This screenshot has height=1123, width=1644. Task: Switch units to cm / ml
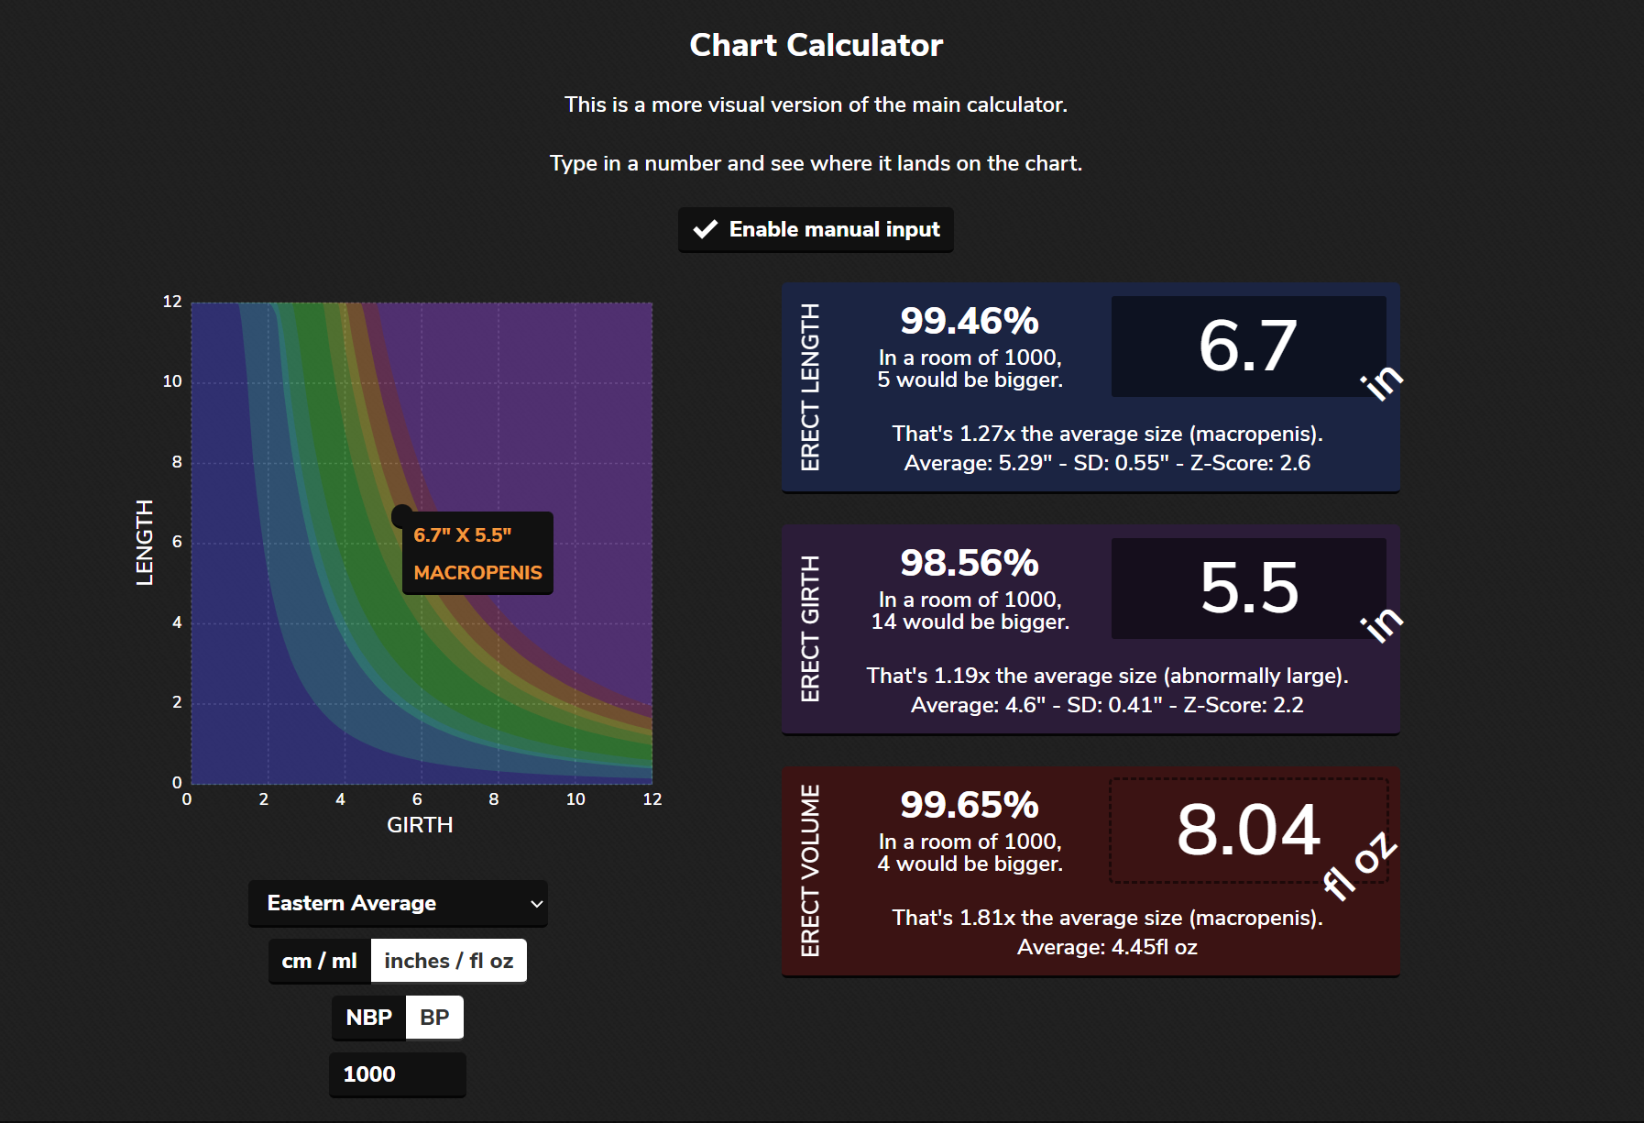tap(319, 961)
